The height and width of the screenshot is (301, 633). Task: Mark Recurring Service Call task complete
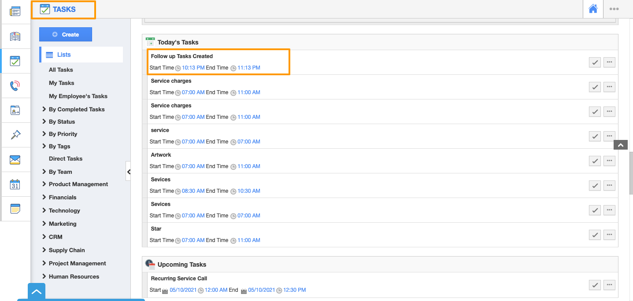(595, 285)
